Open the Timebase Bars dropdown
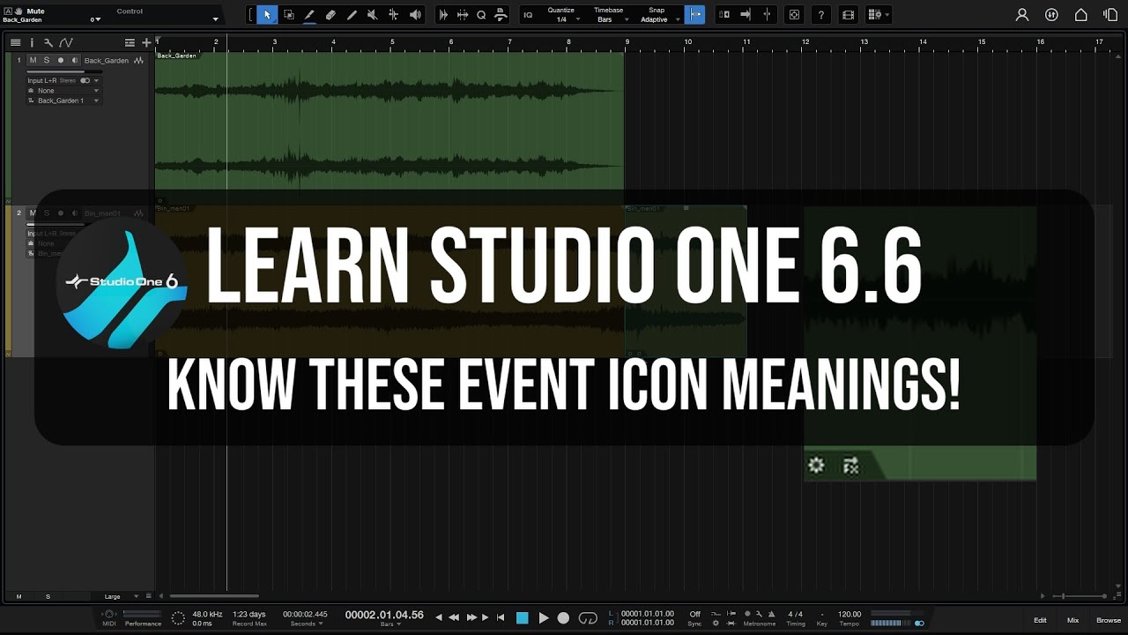1128x635 pixels. pos(608,19)
